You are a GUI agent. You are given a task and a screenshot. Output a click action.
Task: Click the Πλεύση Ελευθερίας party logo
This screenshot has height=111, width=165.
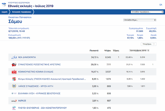pyautogui.click(x=14, y=108)
